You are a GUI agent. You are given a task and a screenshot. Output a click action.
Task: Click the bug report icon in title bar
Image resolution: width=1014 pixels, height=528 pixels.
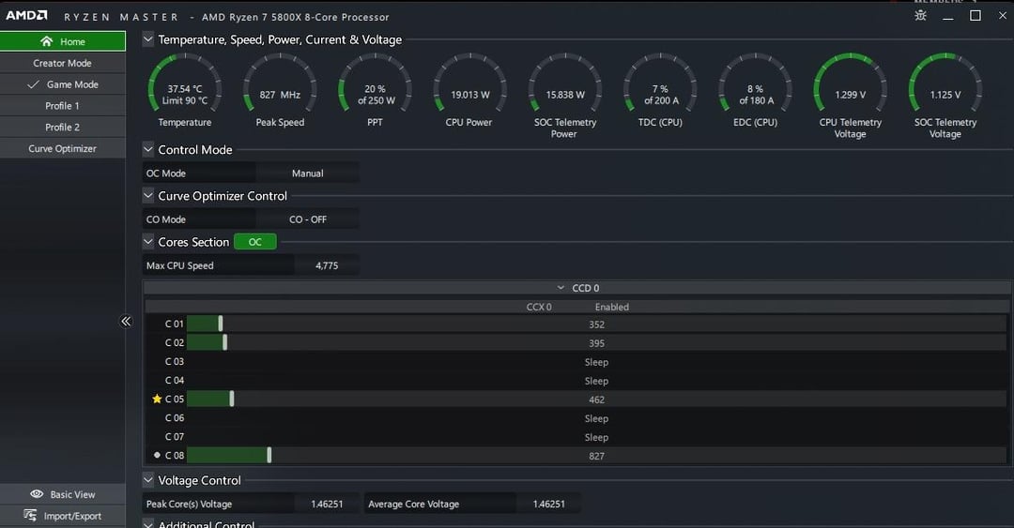point(920,16)
